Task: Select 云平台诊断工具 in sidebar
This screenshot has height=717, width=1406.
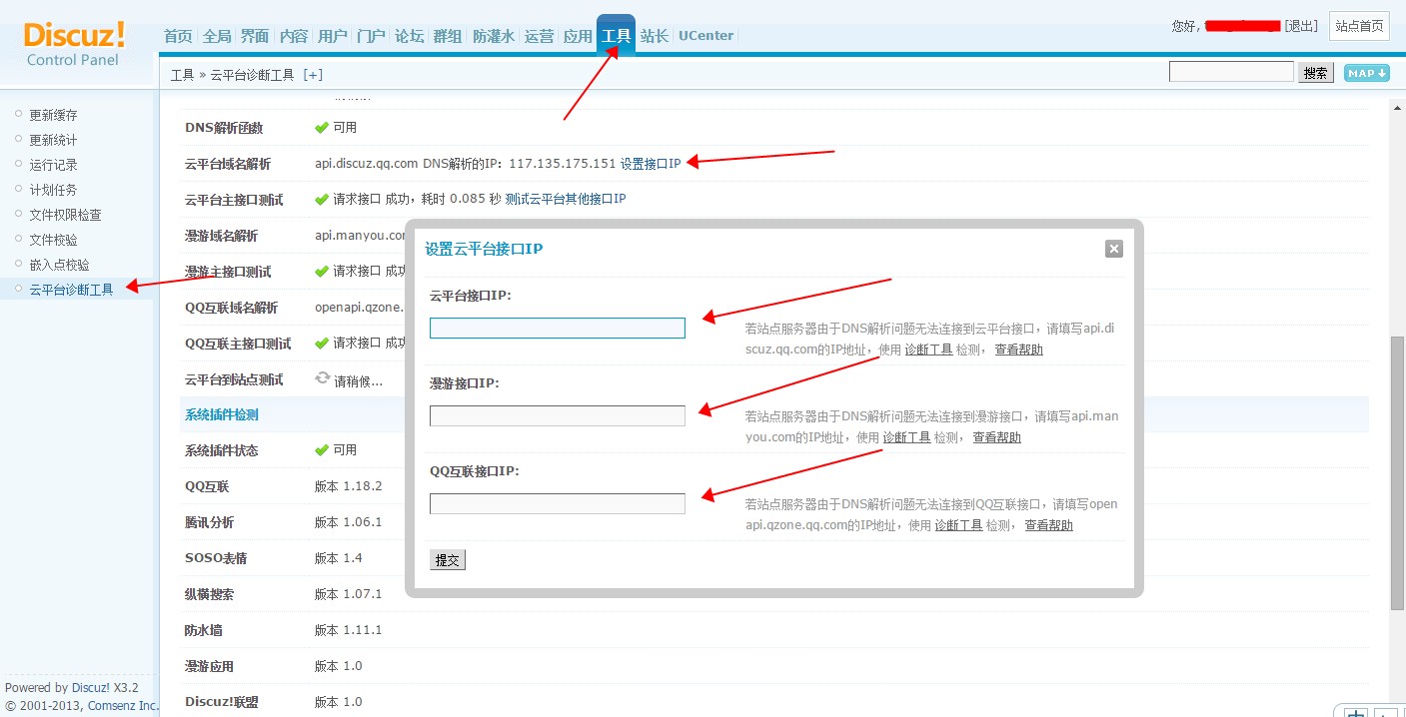Action: pyautogui.click(x=71, y=290)
